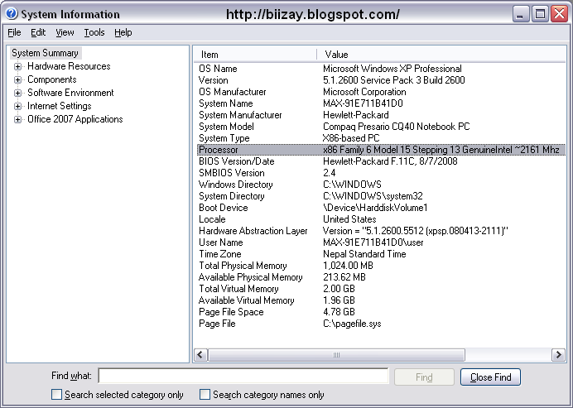Select the BIOS Version/Date row
The image size is (573, 408).
[x=380, y=161]
